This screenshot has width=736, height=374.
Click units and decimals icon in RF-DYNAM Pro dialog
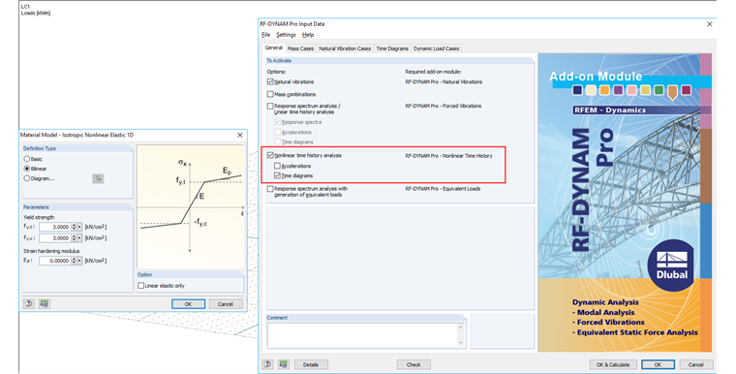[283, 364]
